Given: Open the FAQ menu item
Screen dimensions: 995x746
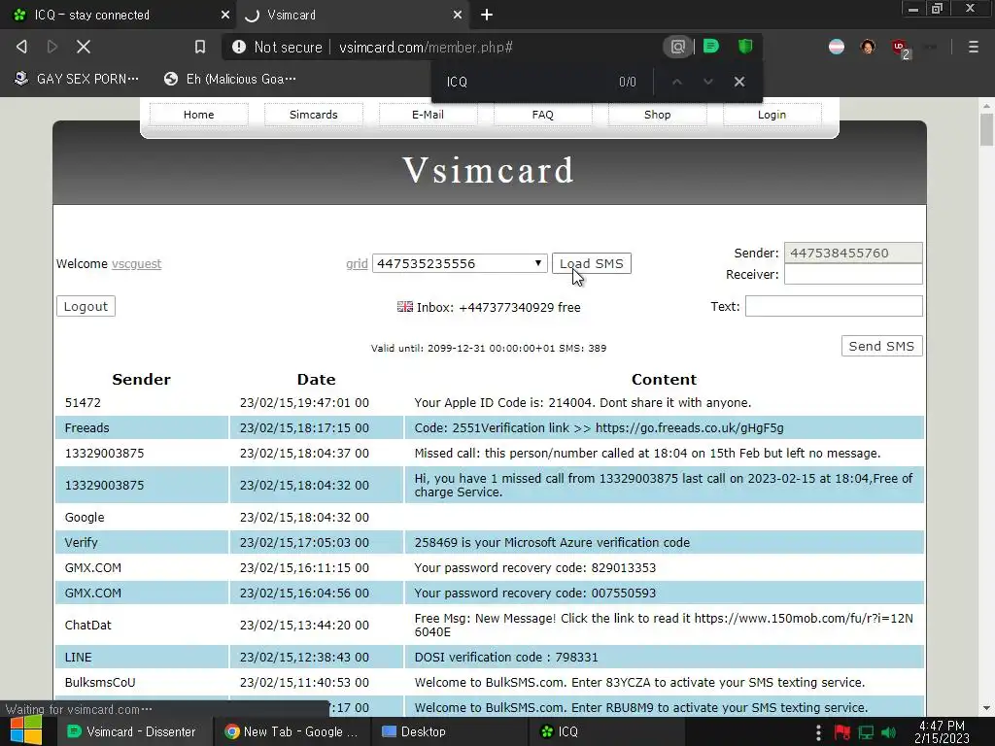Looking at the screenshot, I should click(x=542, y=115).
